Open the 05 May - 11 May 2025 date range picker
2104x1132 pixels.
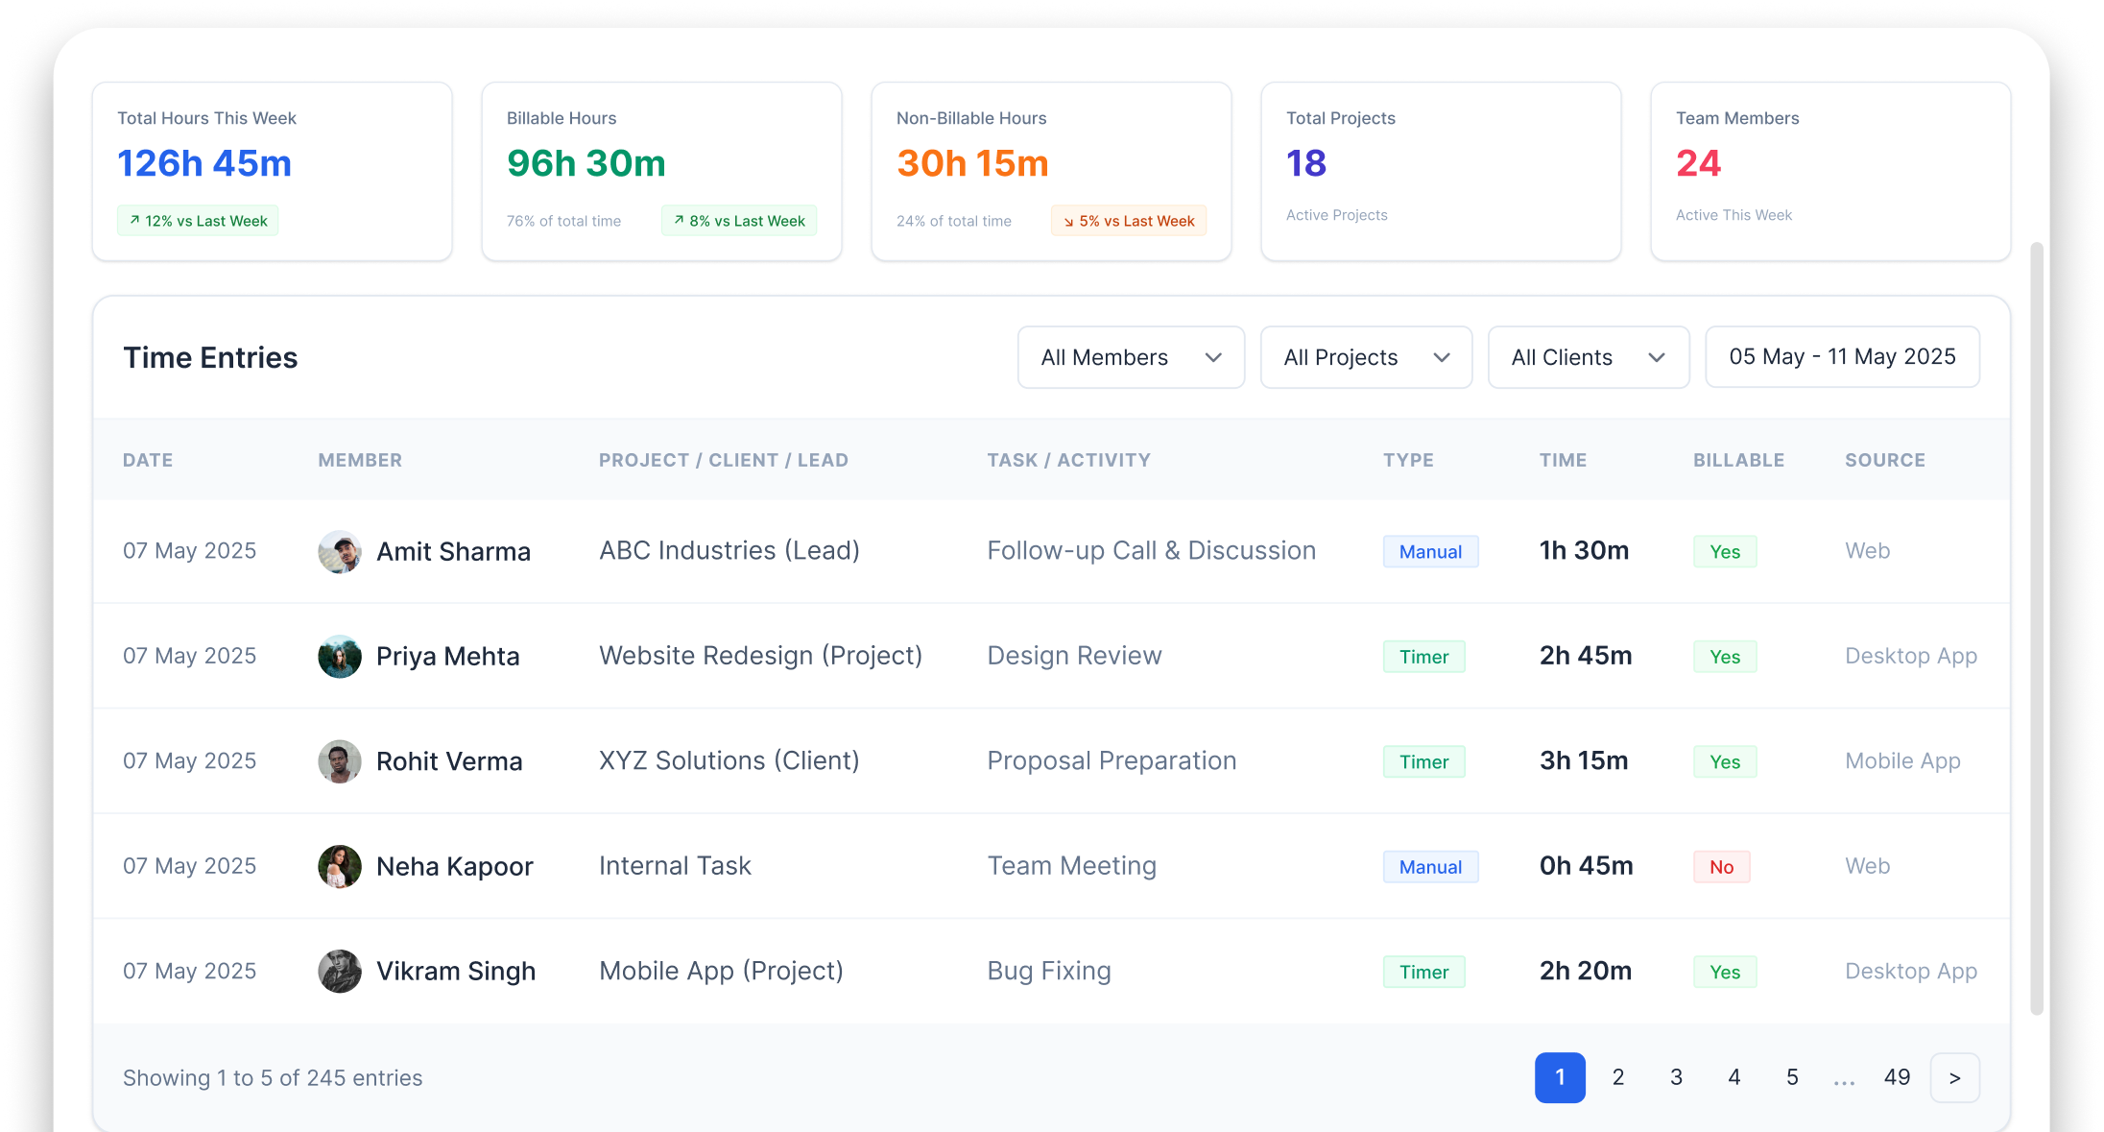[x=1842, y=357]
